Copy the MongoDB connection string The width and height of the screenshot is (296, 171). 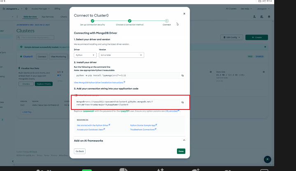(x=182, y=103)
